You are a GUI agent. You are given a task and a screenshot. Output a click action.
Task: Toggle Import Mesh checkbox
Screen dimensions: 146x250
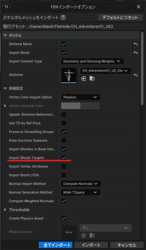coord(64,53)
